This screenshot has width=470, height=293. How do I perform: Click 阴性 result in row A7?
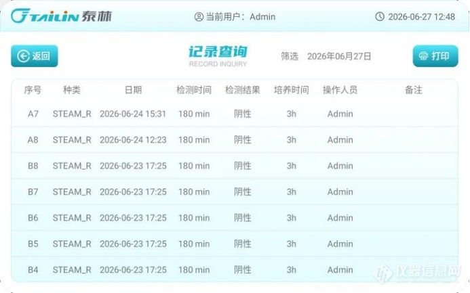[243, 114]
